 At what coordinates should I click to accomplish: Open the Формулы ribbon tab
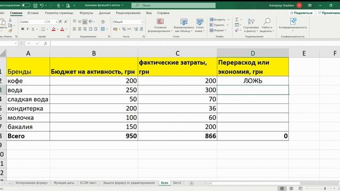86,13
